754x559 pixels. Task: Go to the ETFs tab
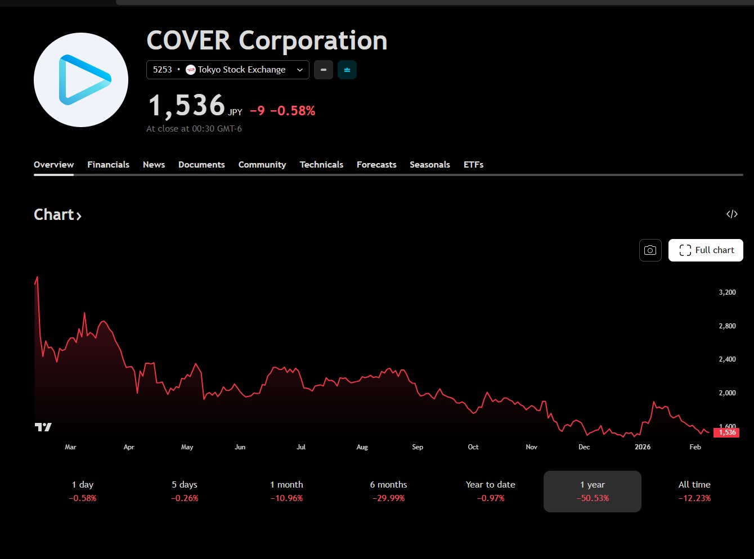pos(474,165)
